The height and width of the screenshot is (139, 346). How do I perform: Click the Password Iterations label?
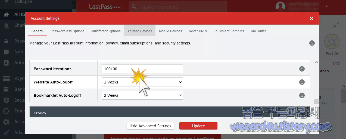52,69
